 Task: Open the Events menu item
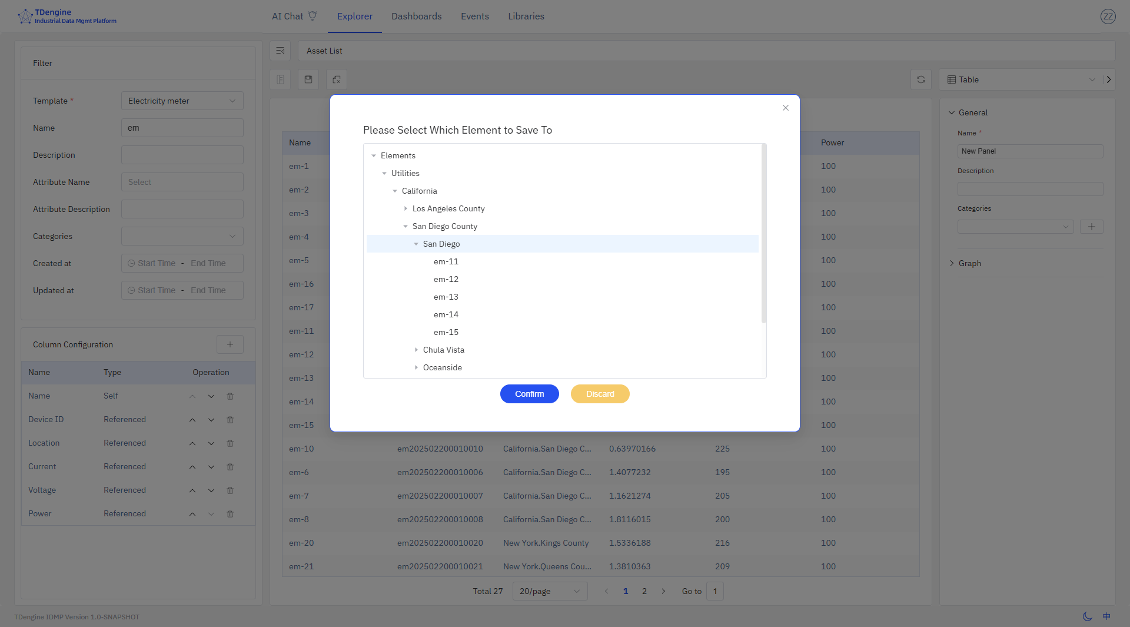(474, 16)
